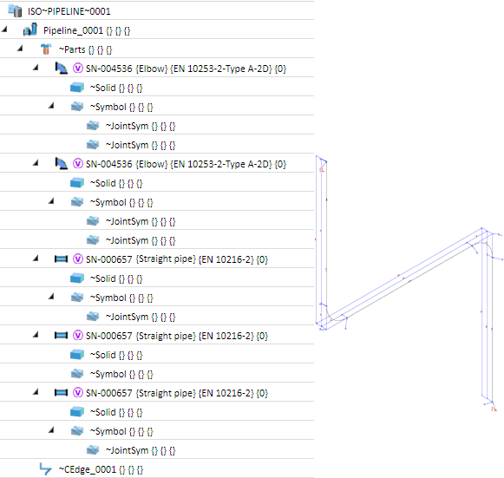Click the ISO~PIPELINE~0001 document icon

click(15, 10)
